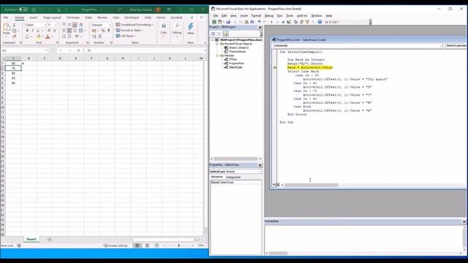This screenshot has width=468, height=263.
Task: Switch to the Formulas ribbon tab
Action: [73, 18]
